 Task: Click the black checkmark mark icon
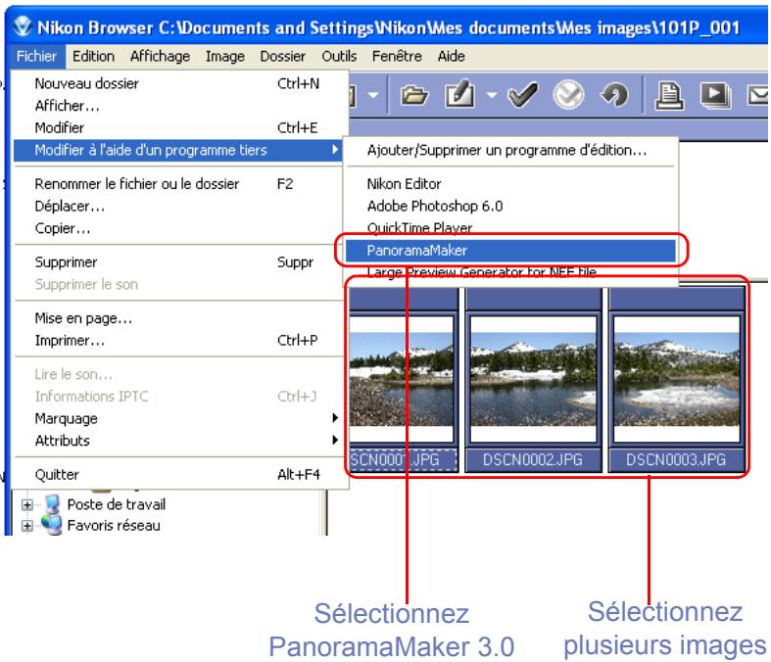click(x=523, y=93)
